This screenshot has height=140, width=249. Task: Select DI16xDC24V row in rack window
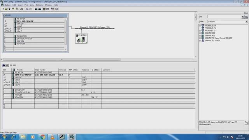pyautogui.click(x=22, y=36)
